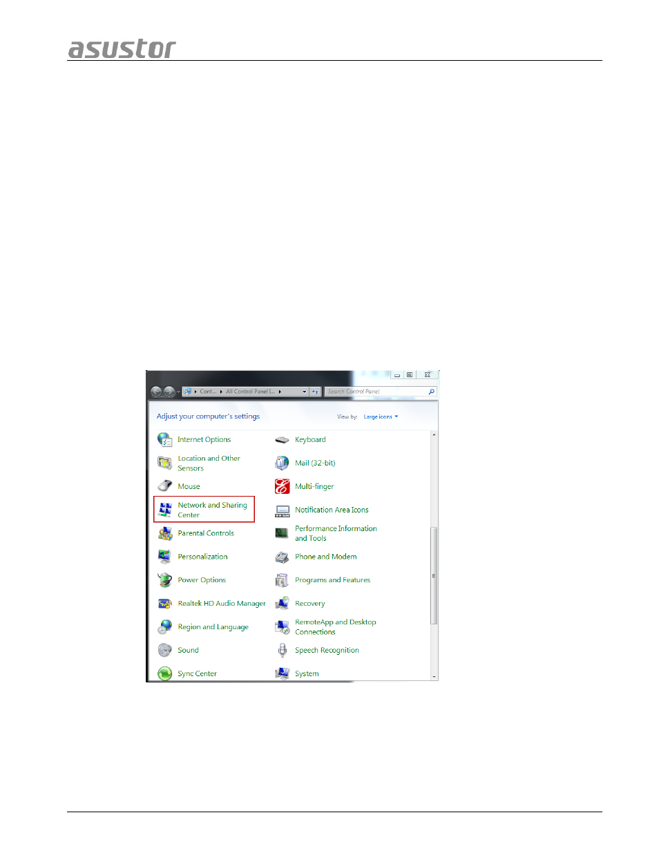Open the Region and Language icon

(x=164, y=627)
